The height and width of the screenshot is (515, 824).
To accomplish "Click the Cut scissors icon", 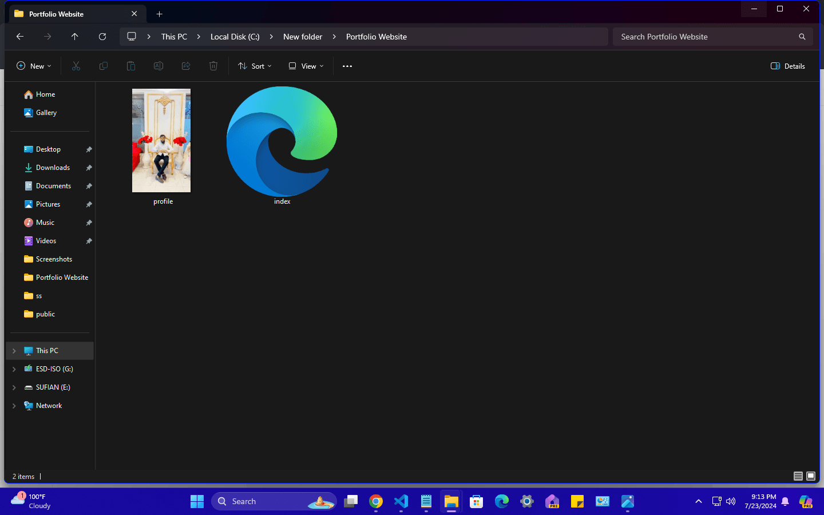I will pos(76,66).
